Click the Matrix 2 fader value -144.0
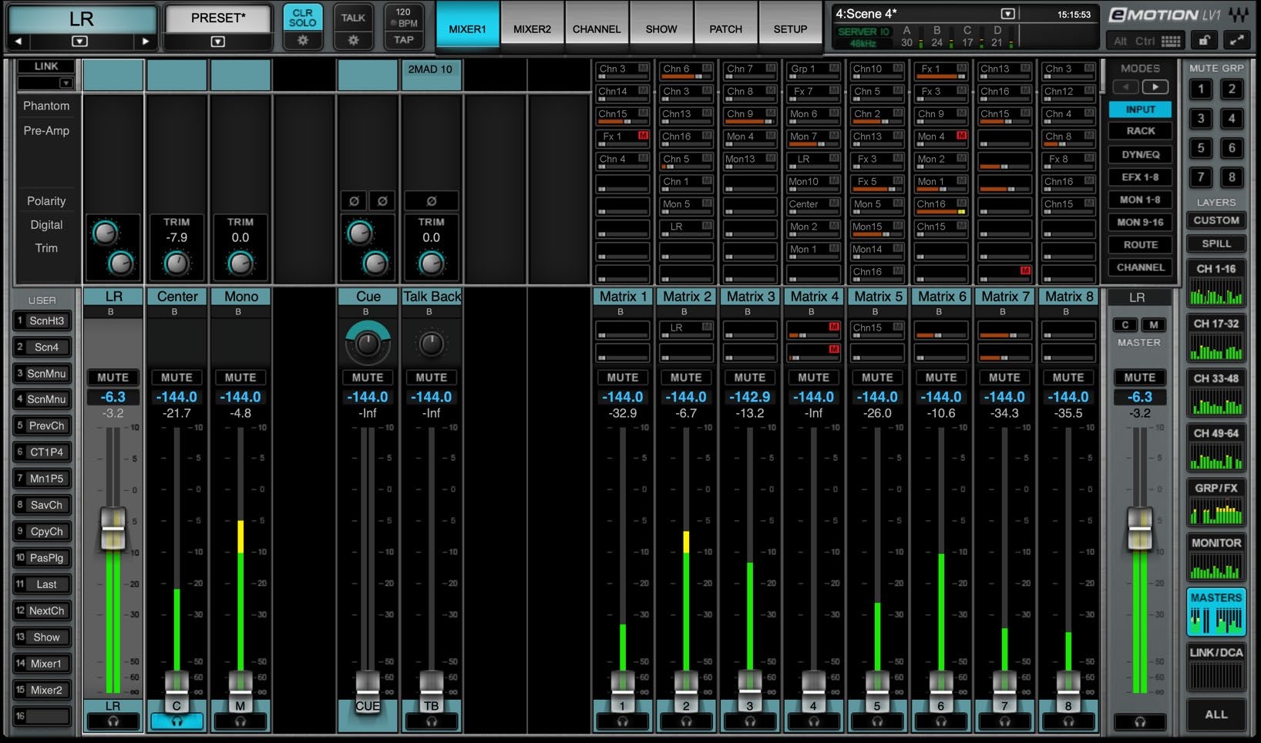1261x743 pixels. (x=686, y=397)
